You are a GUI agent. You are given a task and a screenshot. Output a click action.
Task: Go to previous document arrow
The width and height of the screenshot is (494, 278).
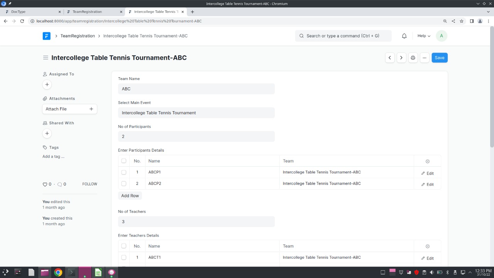tap(390, 58)
